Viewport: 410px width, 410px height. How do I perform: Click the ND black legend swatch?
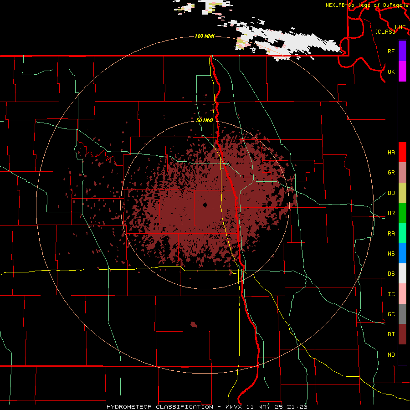tap(402, 354)
